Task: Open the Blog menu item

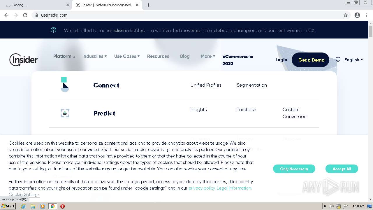Action: [x=185, y=56]
